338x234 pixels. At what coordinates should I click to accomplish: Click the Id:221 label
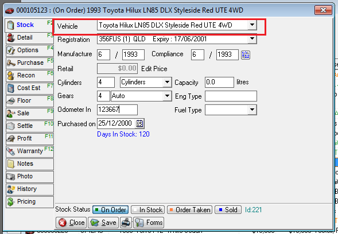coord(253,210)
